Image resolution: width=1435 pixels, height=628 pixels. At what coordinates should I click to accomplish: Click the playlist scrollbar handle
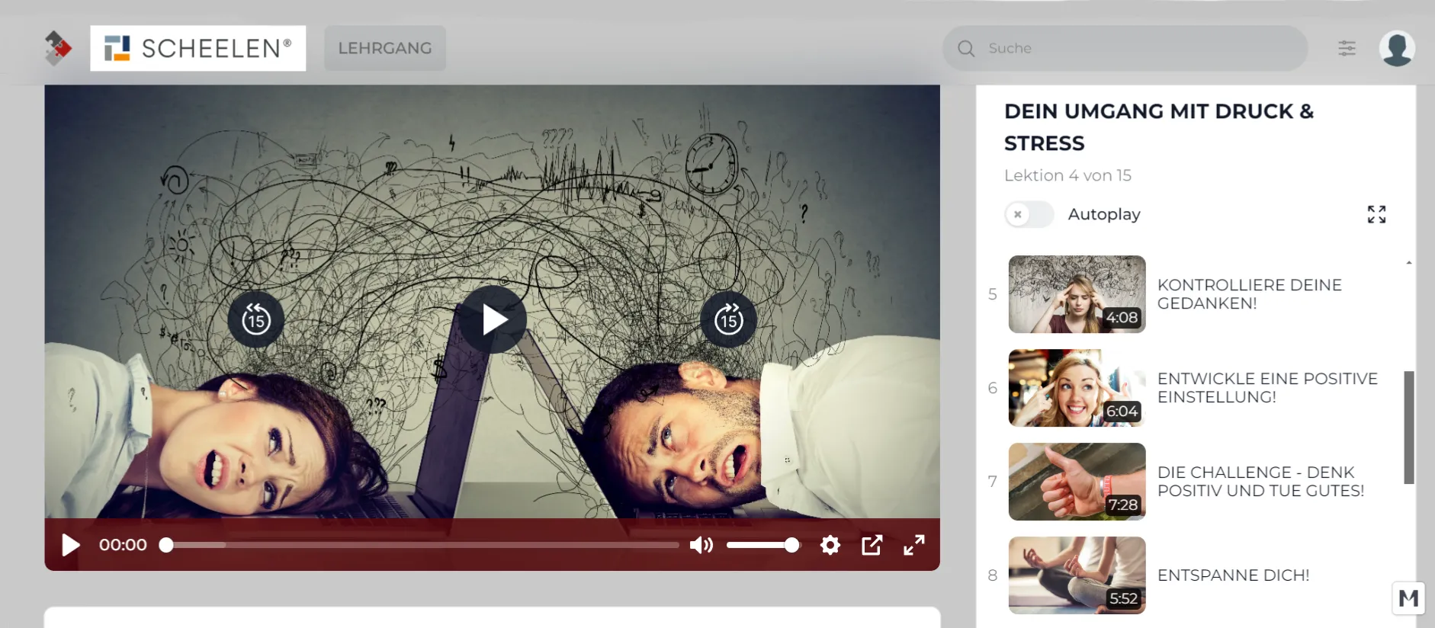(x=1409, y=428)
